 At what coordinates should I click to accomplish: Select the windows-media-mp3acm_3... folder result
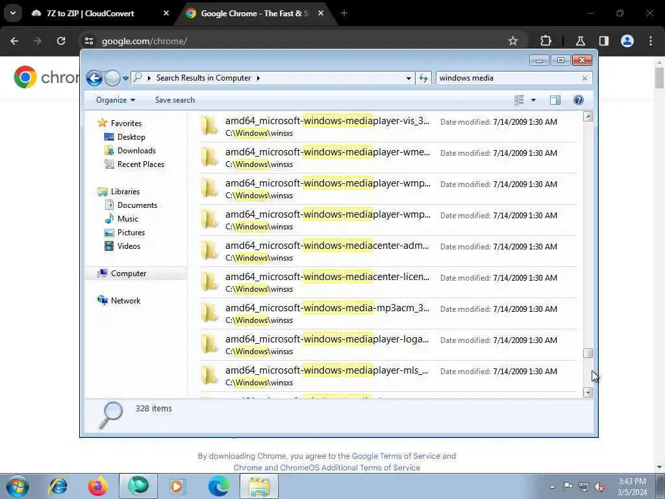point(388,314)
